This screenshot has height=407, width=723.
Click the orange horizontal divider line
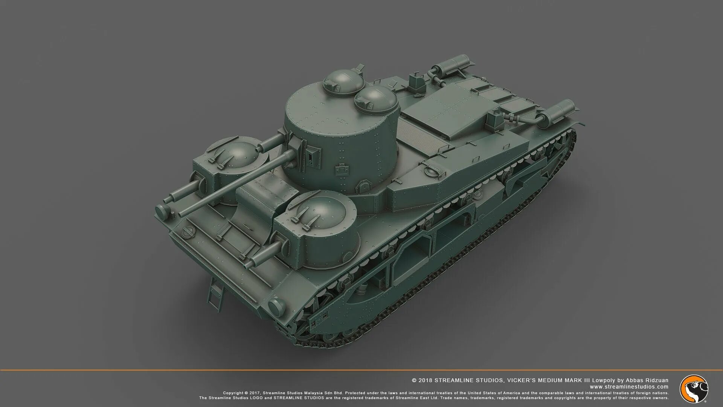point(361,370)
